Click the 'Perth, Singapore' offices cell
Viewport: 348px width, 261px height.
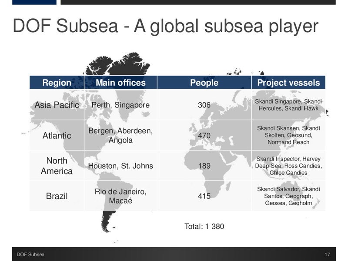pos(120,105)
